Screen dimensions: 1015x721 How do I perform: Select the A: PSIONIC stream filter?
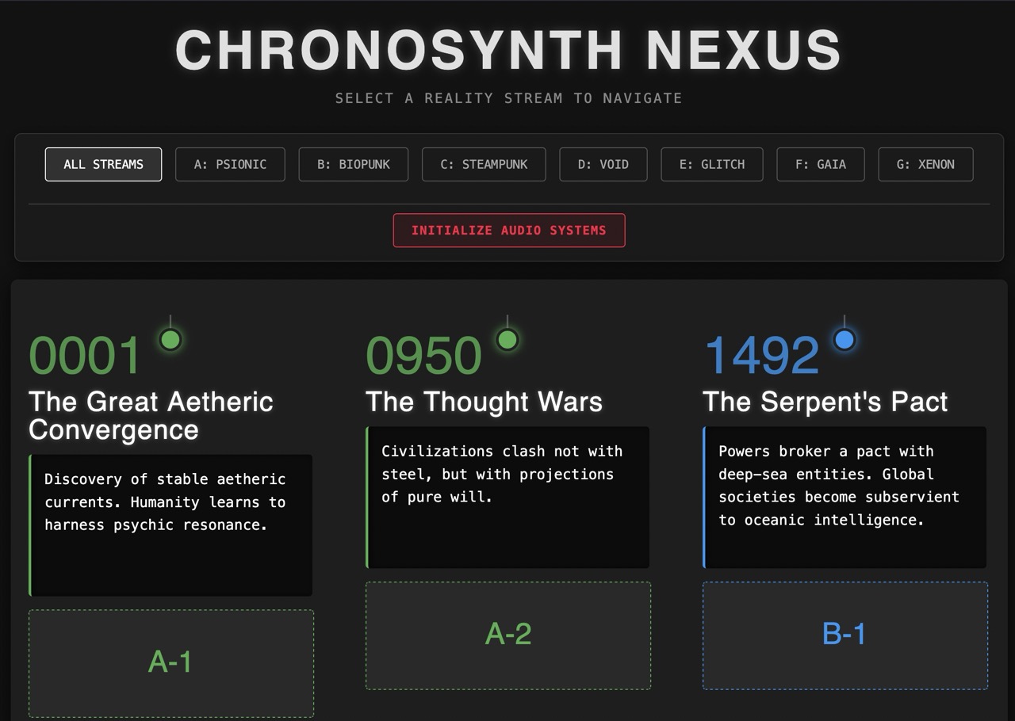point(230,164)
